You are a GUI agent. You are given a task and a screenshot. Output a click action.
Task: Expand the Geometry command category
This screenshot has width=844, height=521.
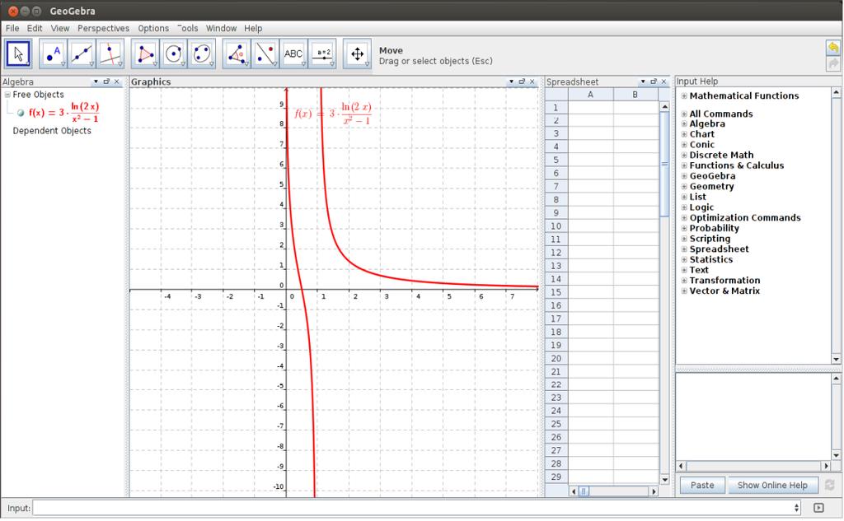[684, 187]
